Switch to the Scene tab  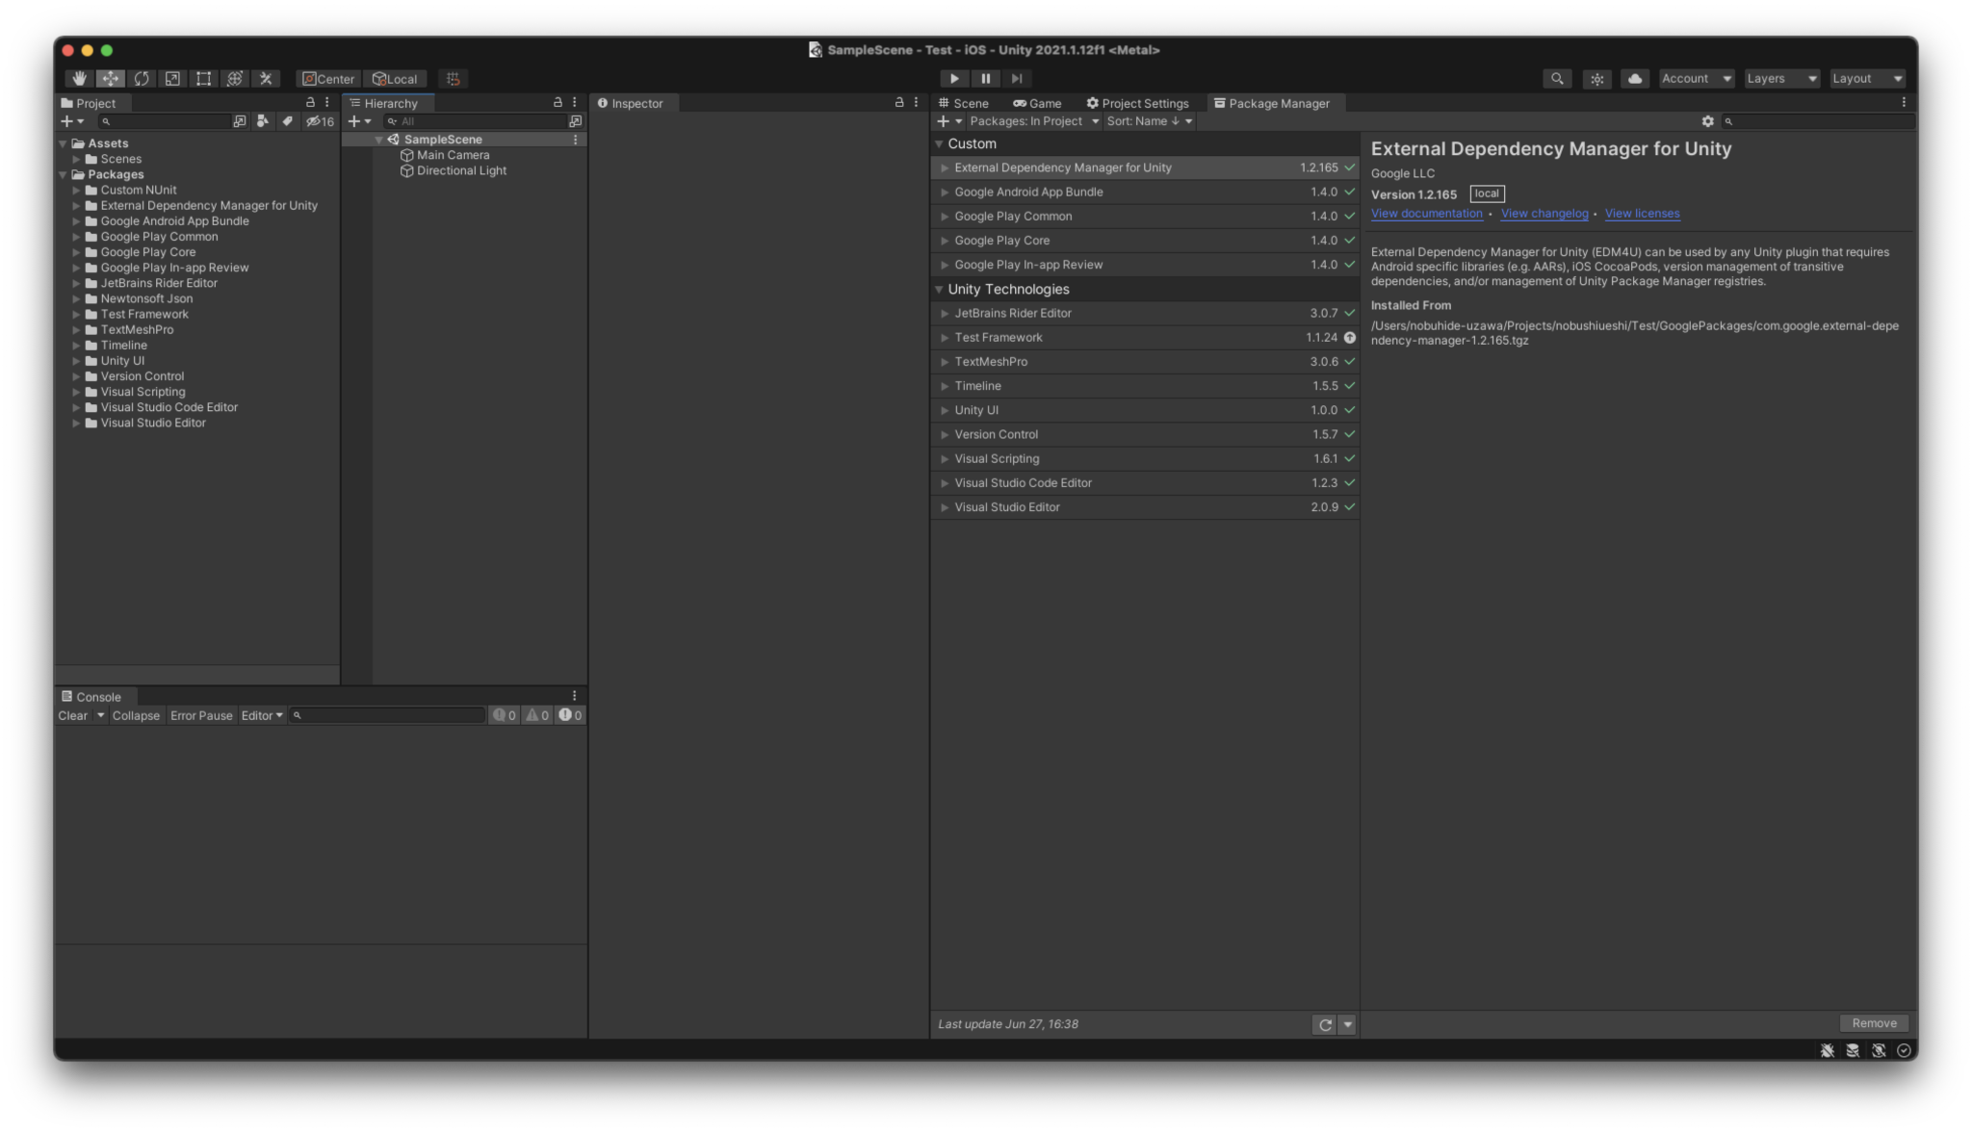[963, 103]
